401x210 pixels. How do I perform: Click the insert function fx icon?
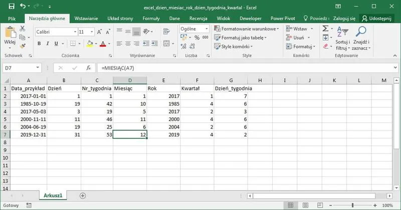pyautogui.click(x=88, y=68)
